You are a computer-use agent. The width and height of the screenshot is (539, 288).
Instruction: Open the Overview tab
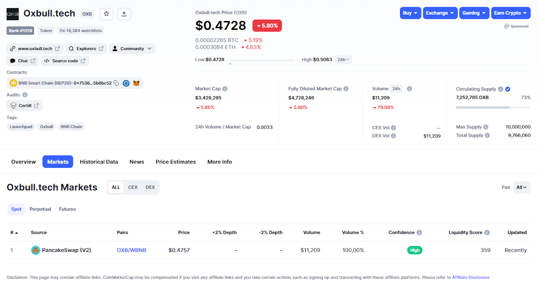point(24,162)
